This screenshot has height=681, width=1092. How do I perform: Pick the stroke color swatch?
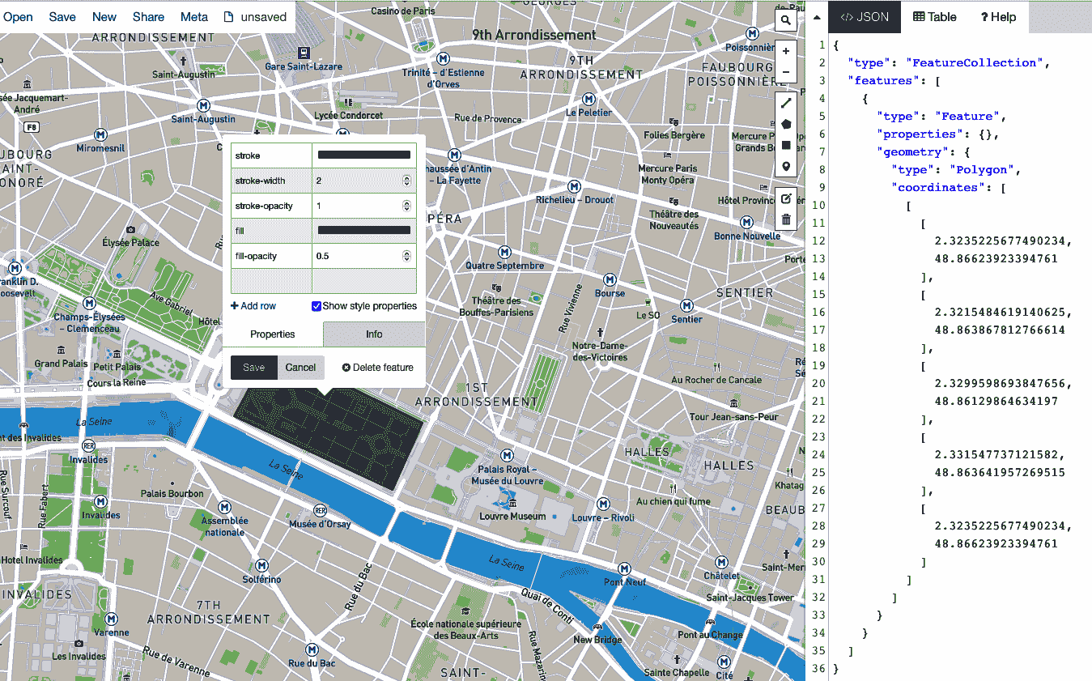(x=364, y=155)
